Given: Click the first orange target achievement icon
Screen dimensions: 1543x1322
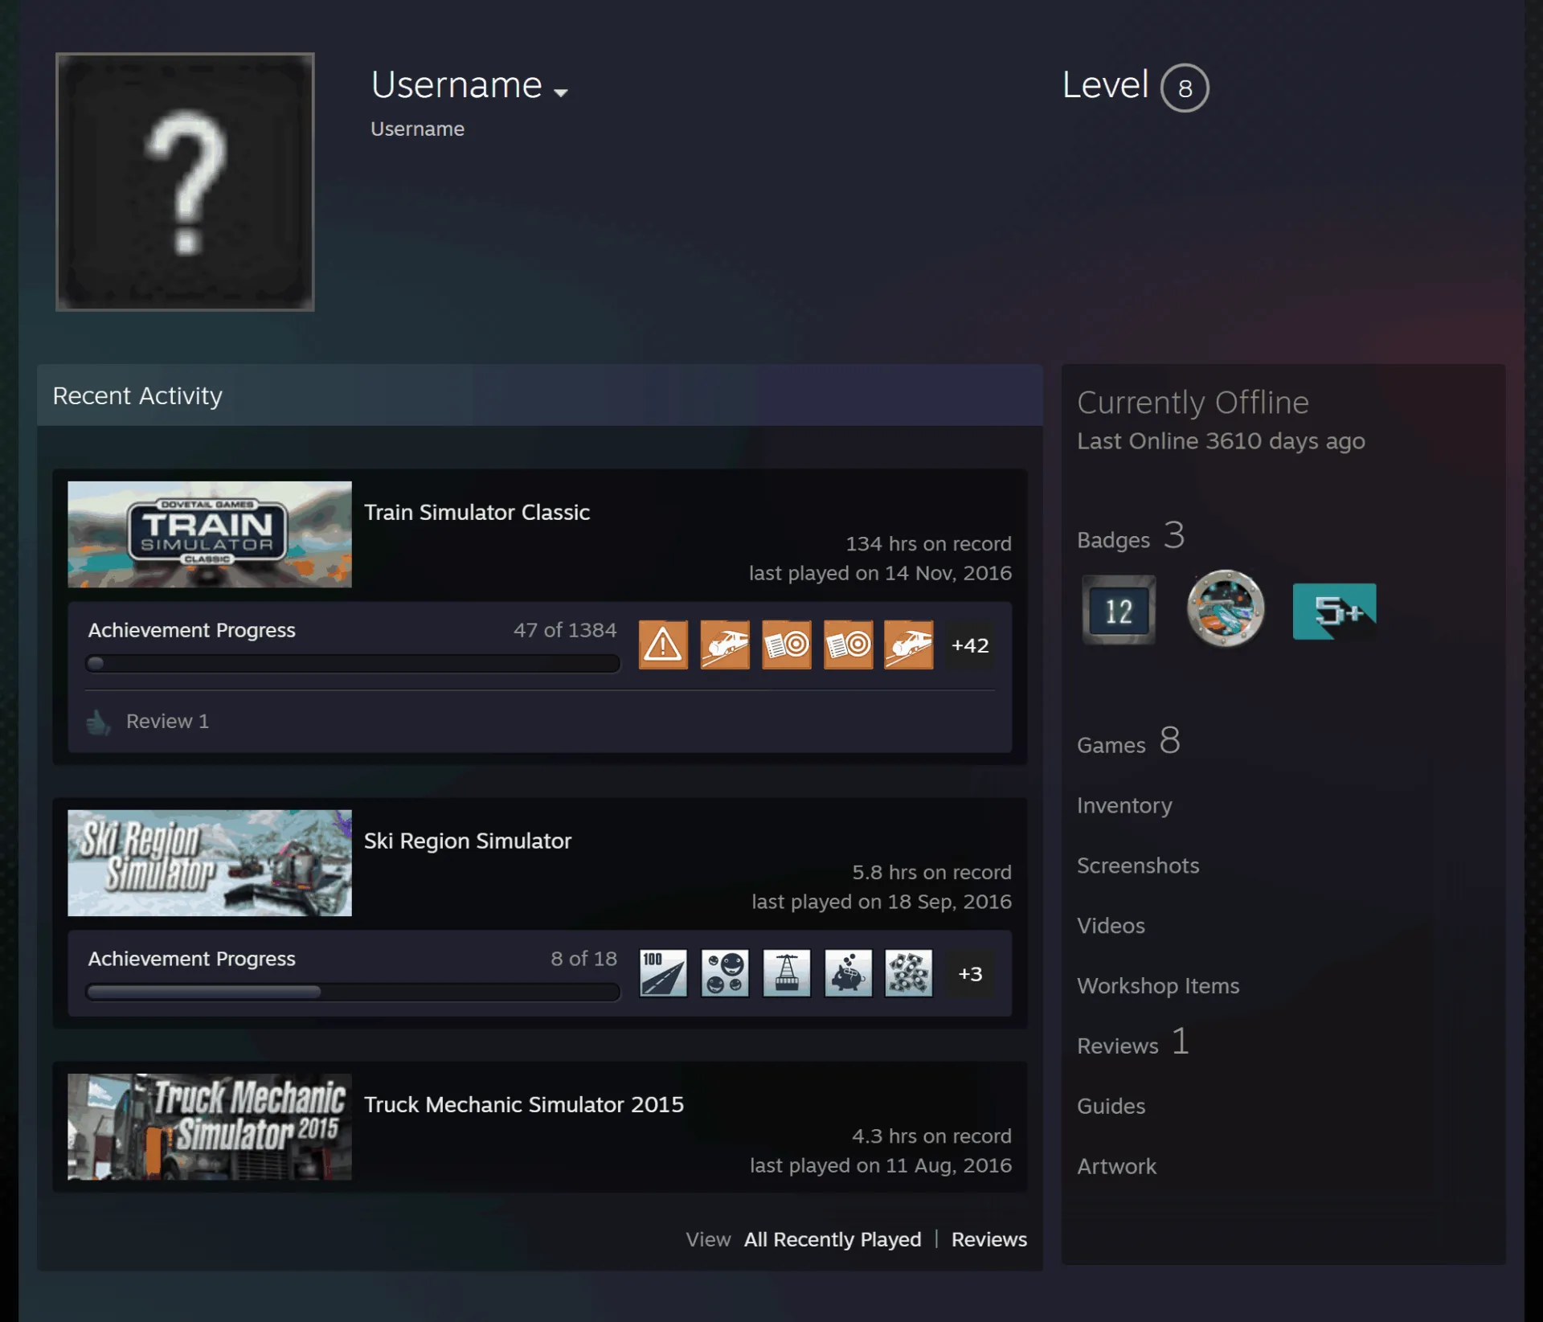Looking at the screenshot, I should coord(786,645).
